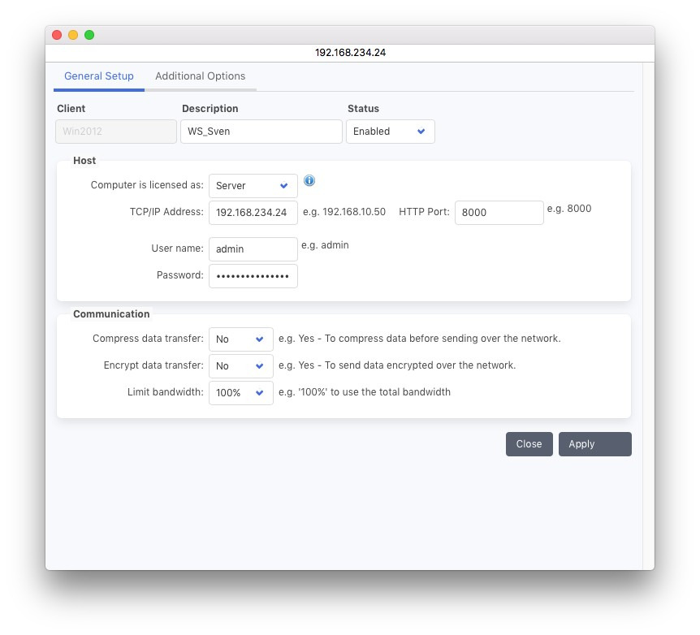Open the Encrypt data transfer dropdown
This screenshot has height=635, width=700.
(x=240, y=366)
